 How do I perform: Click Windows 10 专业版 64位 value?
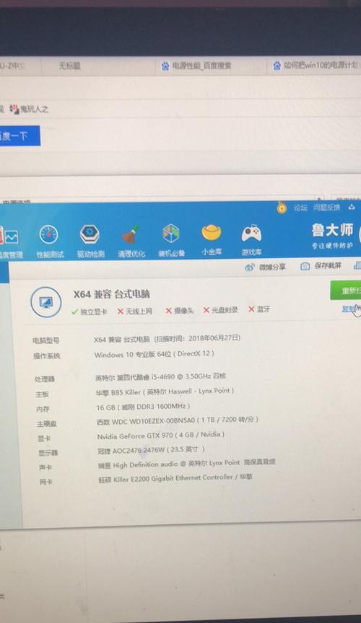[154, 354]
